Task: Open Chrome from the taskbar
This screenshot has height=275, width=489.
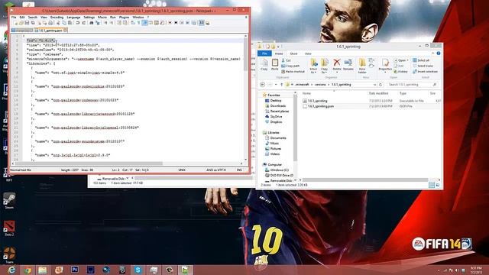Action: click(x=28, y=270)
